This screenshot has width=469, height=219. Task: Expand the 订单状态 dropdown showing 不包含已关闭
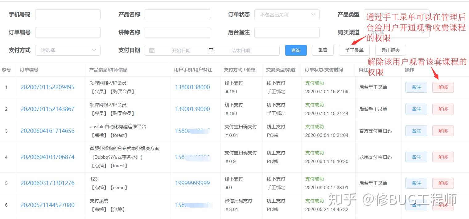[287, 14]
